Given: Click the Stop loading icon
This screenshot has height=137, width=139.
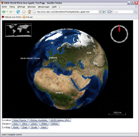Looking at the screenshot, I should [x=24, y=12].
